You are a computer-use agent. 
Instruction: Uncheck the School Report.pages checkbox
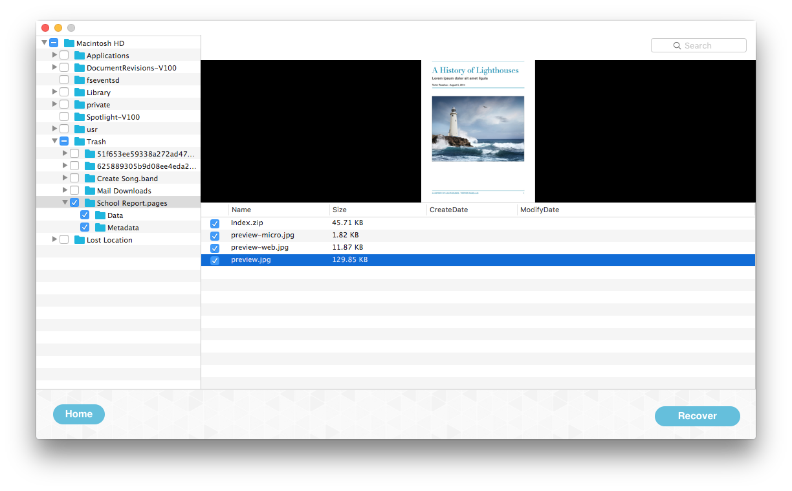point(74,203)
